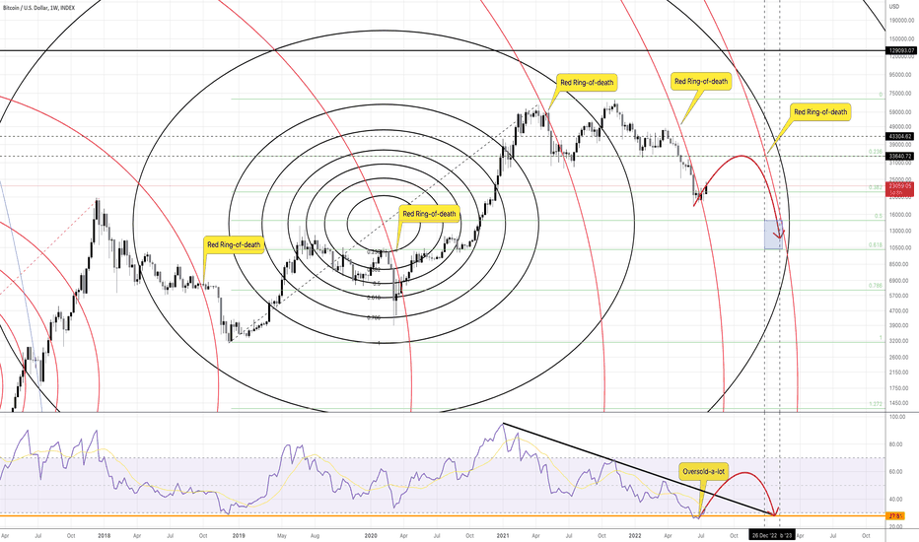Image resolution: width=919 pixels, height=542 pixels.
Task: Click the 4700.00 price scale label
Action: point(901,310)
